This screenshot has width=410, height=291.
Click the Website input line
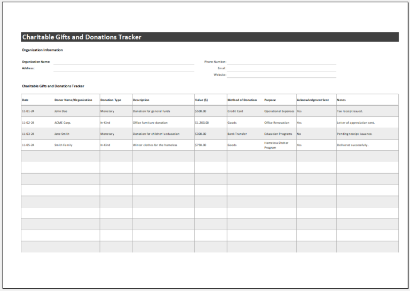tap(281, 75)
